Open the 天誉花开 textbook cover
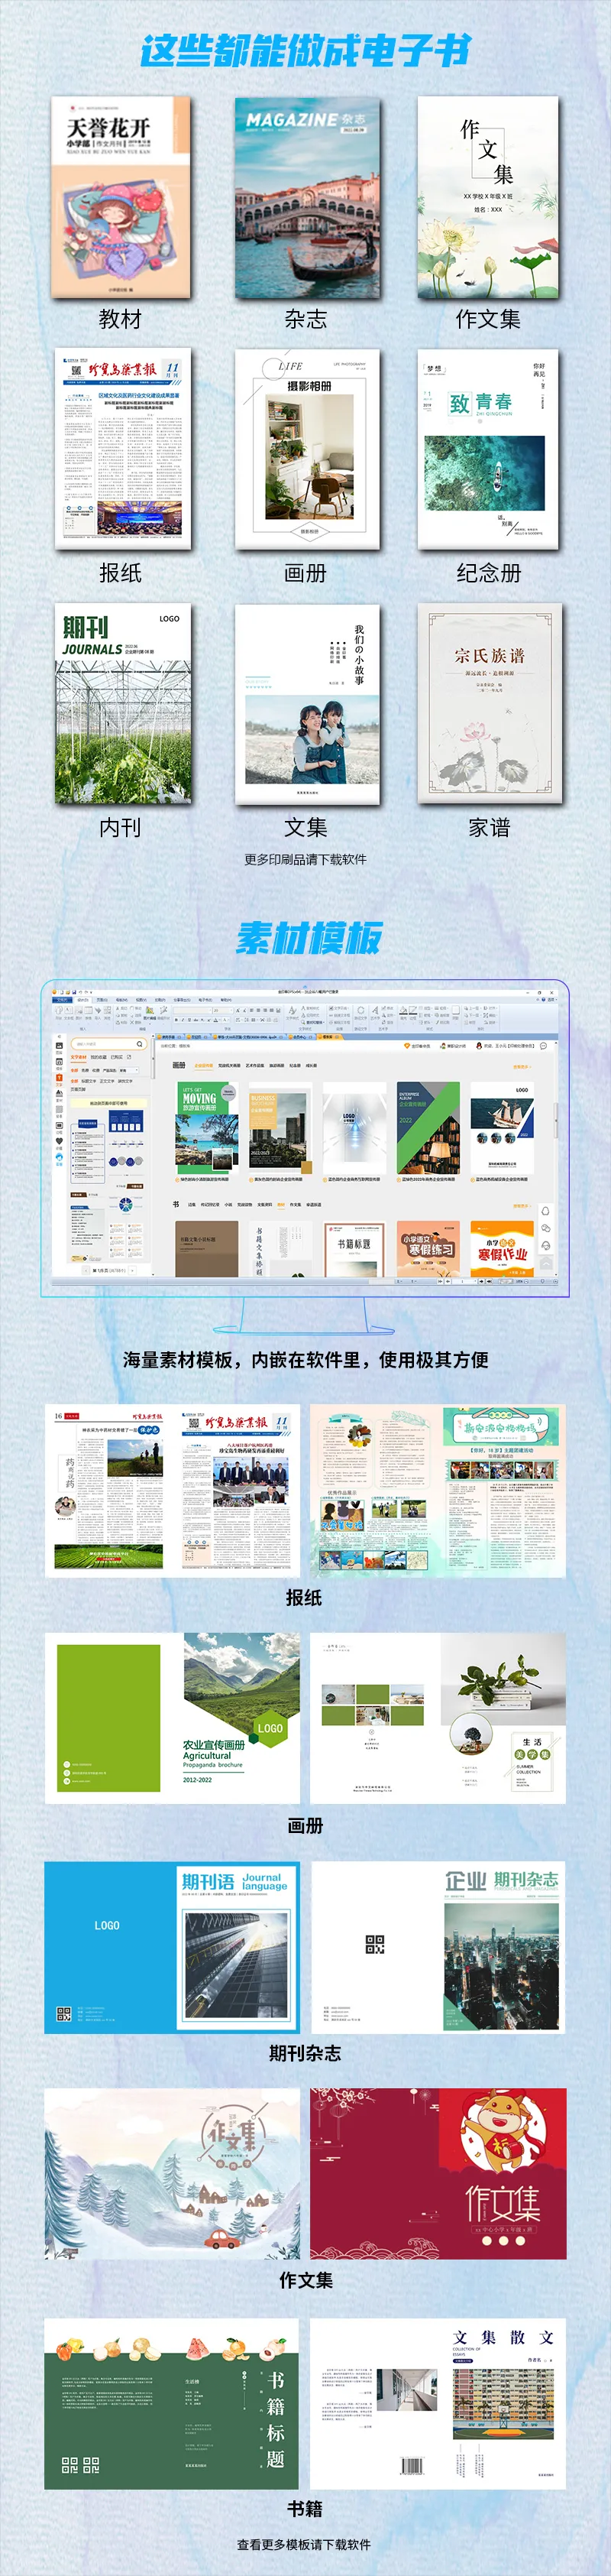 pyautogui.click(x=121, y=197)
